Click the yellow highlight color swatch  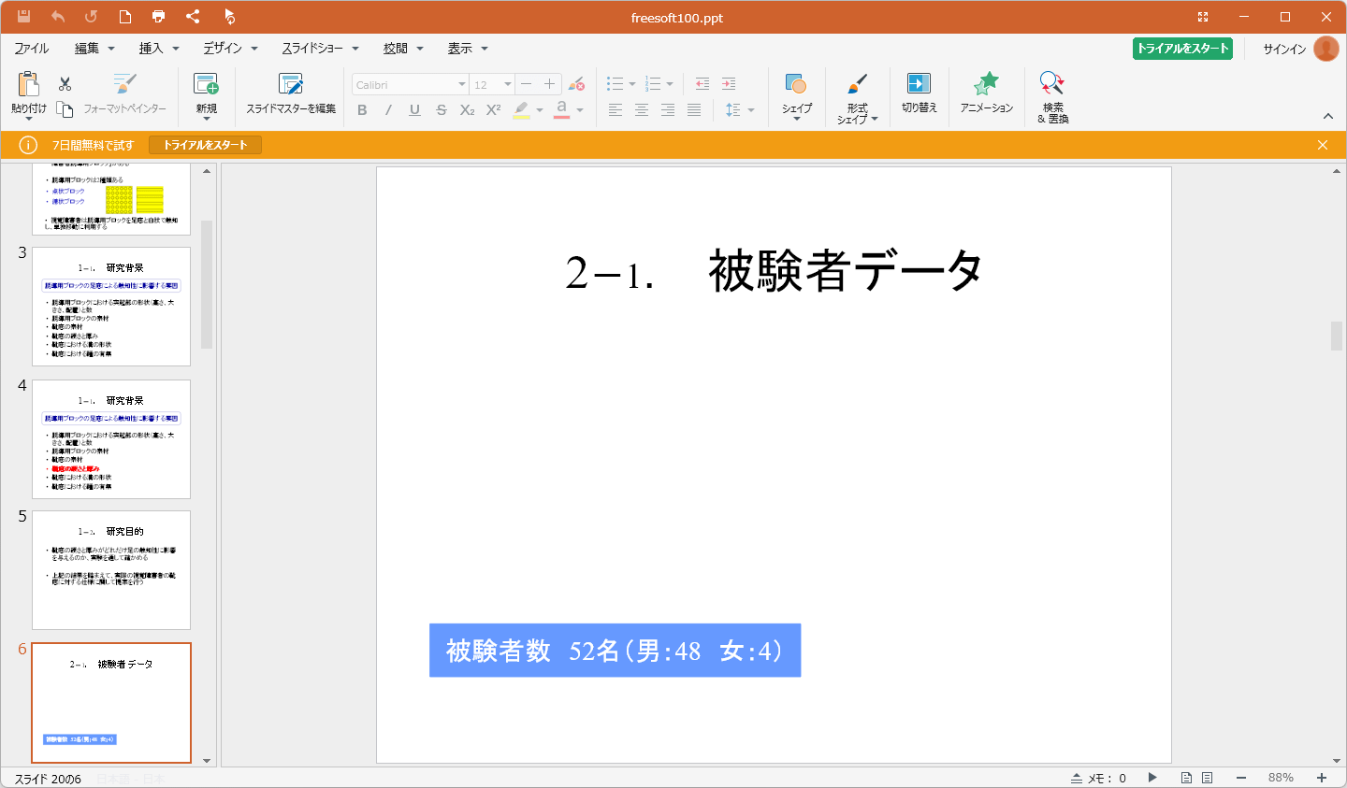pos(521,110)
